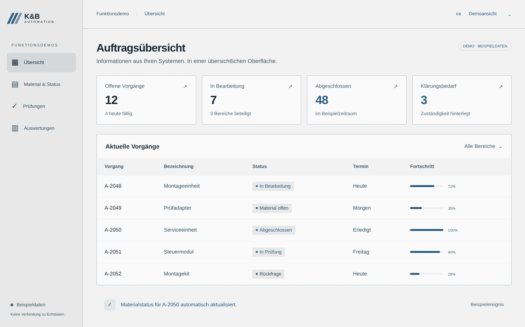Select order number A-2051
Screen dimensions: 525x327
pyautogui.click(x=113, y=252)
